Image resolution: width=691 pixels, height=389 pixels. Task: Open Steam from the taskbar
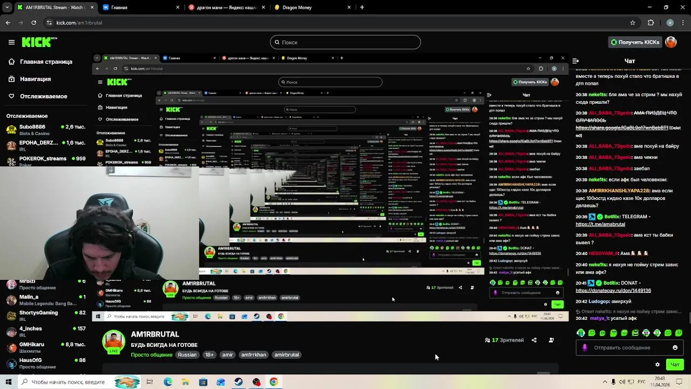(x=239, y=382)
